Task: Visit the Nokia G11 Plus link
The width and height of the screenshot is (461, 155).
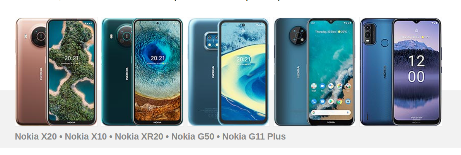Action: [254, 136]
